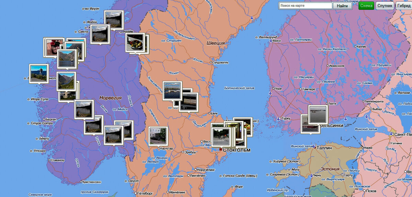412x197 pixels.
Task: Click the Гётеборг city label
Action: pos(145,193)
